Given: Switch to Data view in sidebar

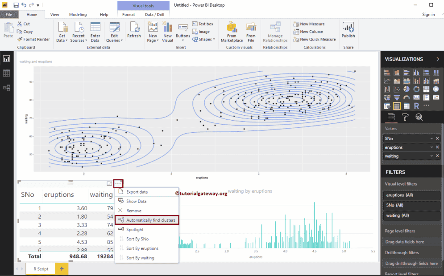Looking at the screenshot, I should [x=7, y=73].
